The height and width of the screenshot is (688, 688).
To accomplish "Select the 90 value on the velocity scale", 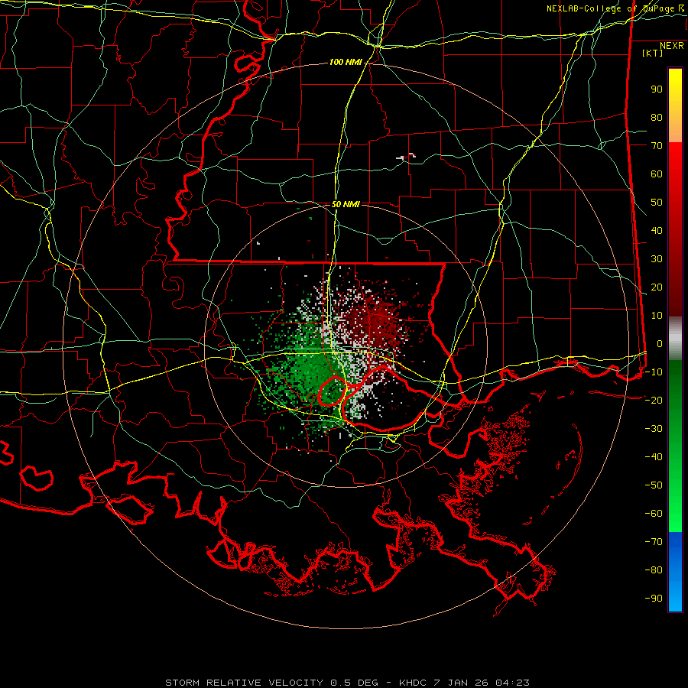I will tap(657, 89).
